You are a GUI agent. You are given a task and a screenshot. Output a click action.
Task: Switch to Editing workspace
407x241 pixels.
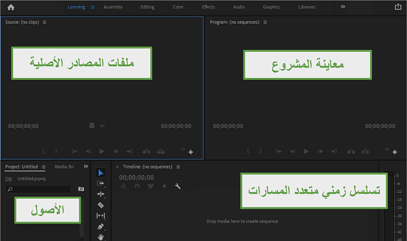[x=147, y=7]
